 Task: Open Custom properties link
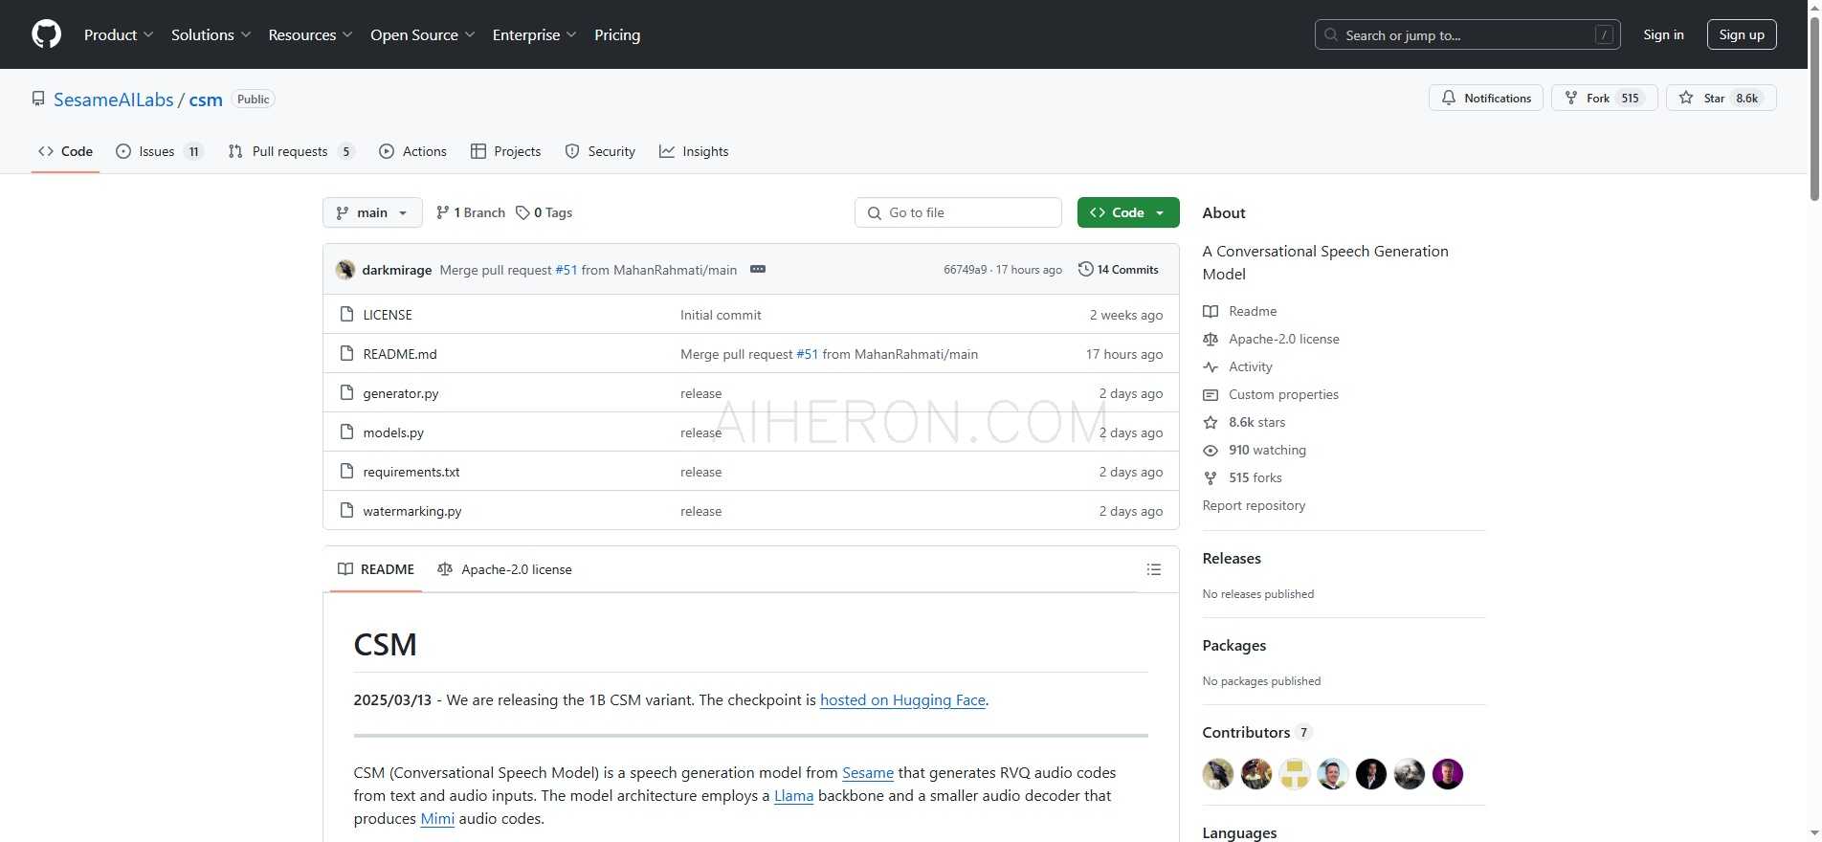click(x=1283, y=394)
